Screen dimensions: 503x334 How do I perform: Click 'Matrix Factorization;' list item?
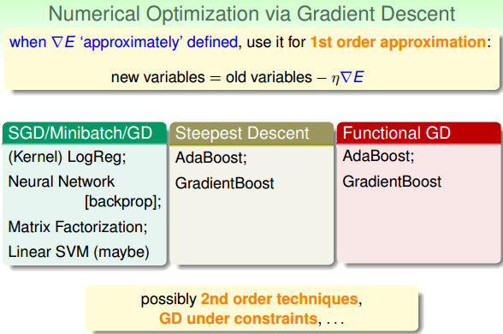click(78, 227)
